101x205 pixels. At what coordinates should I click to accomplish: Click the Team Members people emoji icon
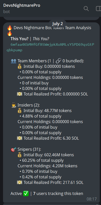14,61
